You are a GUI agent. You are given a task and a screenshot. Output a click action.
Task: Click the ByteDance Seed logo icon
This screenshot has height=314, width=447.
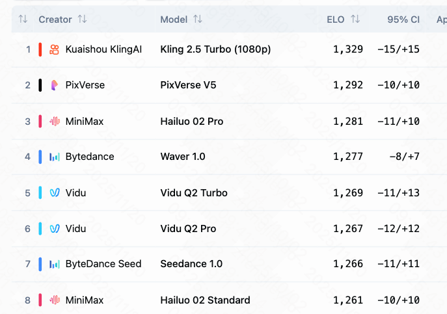pyautogui.click(x=55, y=264)
